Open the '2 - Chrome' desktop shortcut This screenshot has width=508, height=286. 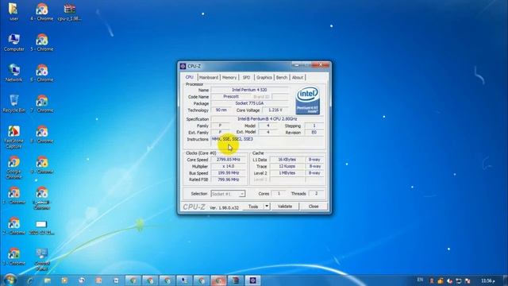click(13, 226)
